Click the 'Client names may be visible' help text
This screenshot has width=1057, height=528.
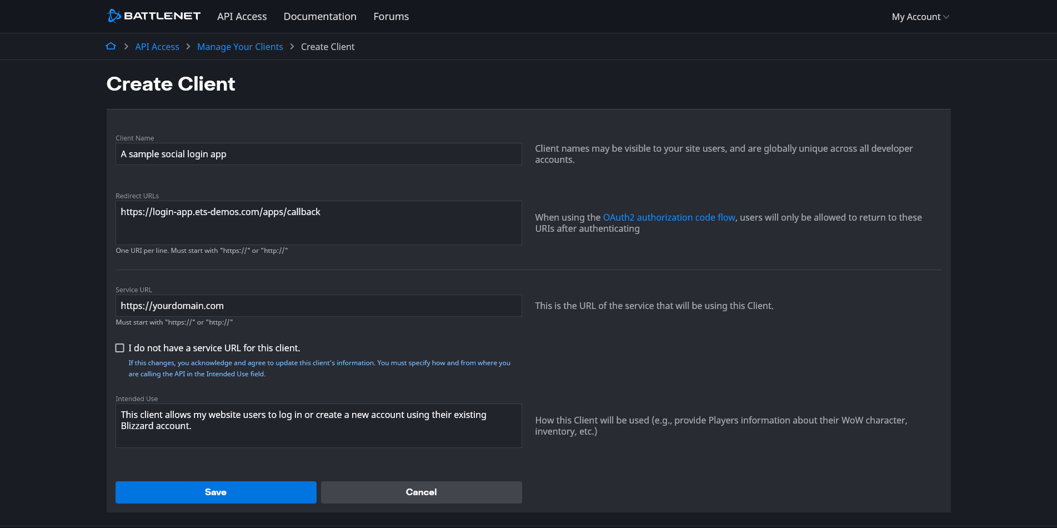[724, 154]
